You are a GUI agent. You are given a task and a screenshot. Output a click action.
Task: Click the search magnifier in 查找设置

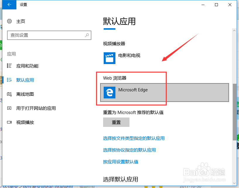point(87,35)
